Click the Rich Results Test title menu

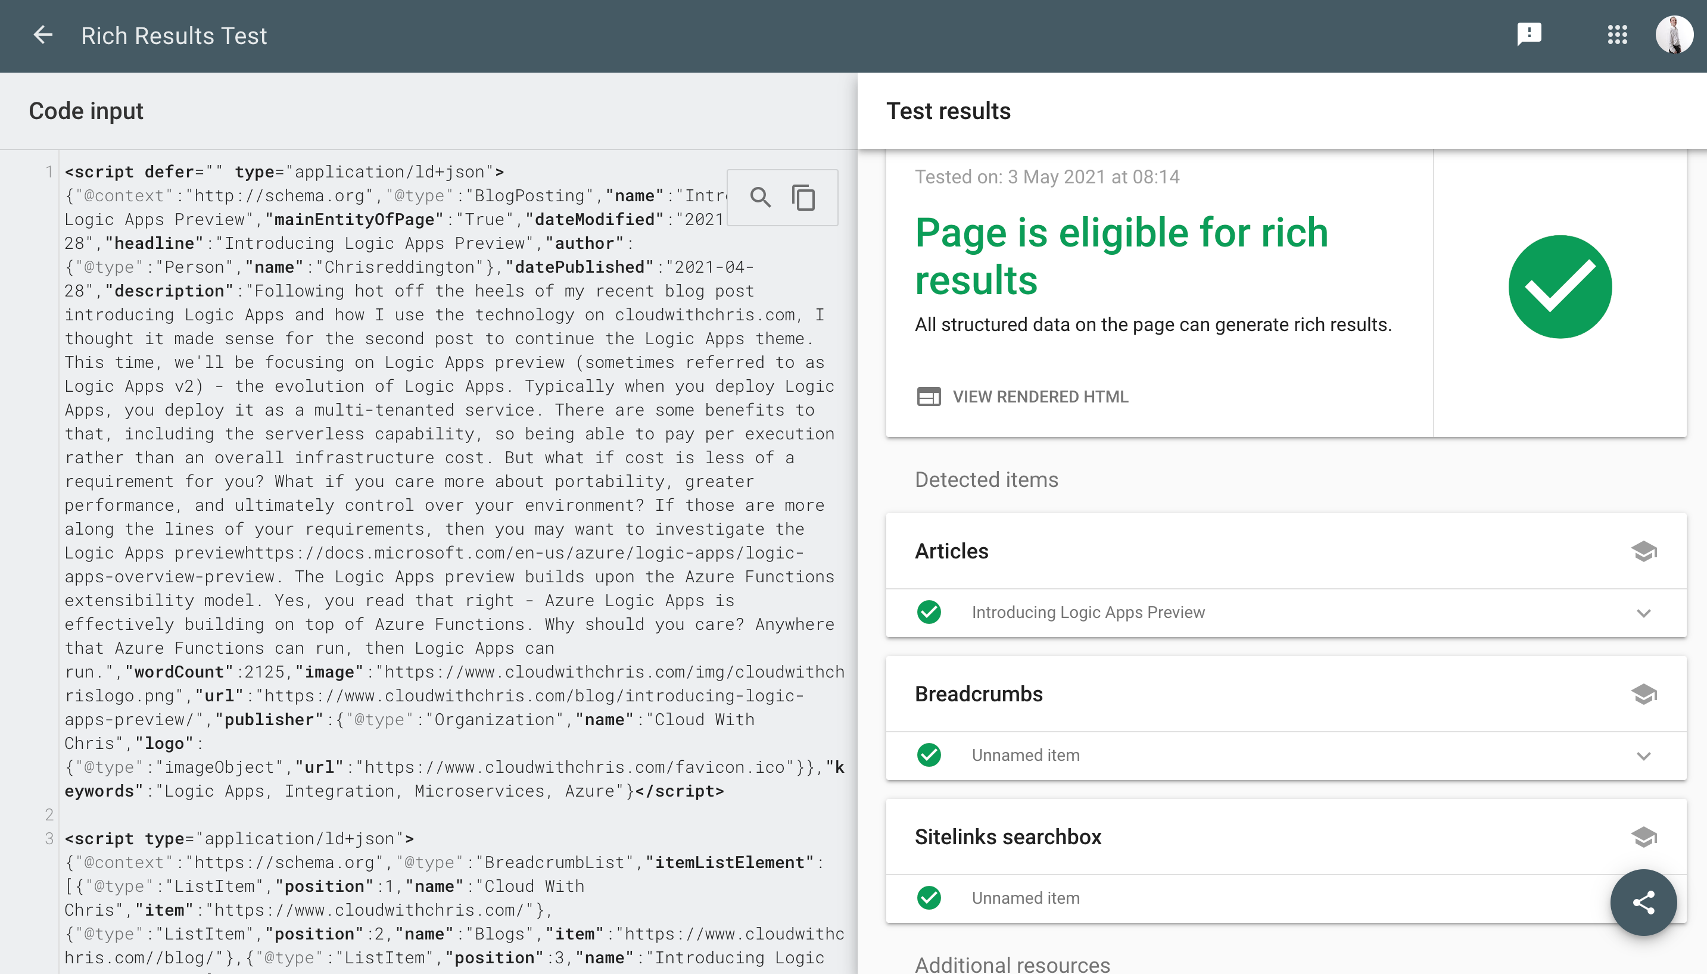(175, 35)
